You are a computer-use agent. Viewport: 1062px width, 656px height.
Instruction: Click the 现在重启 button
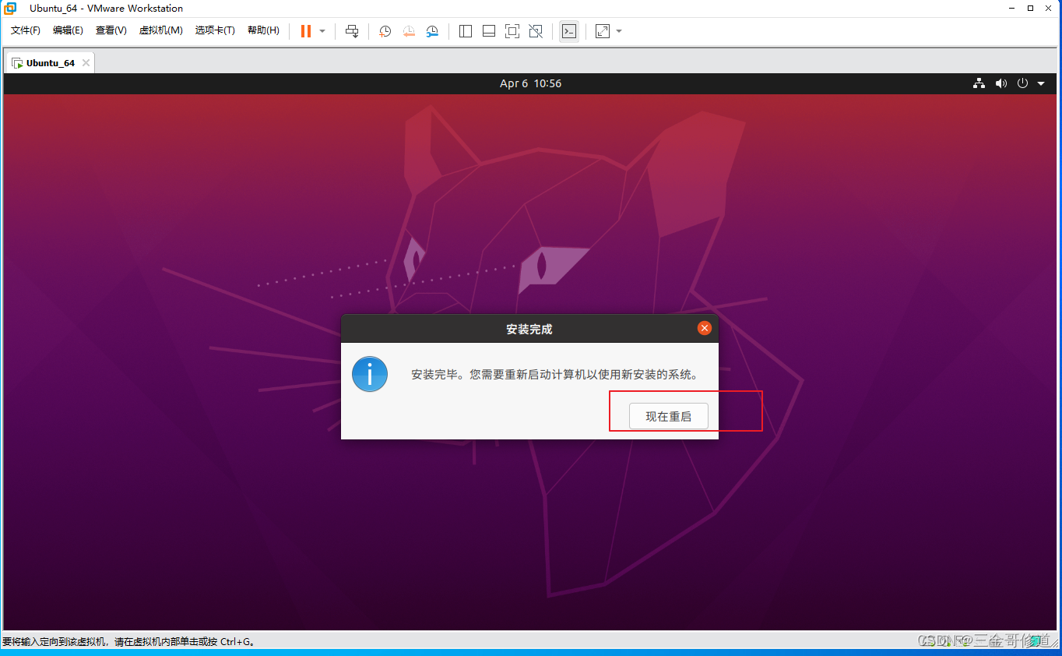(x=669, y=417)
